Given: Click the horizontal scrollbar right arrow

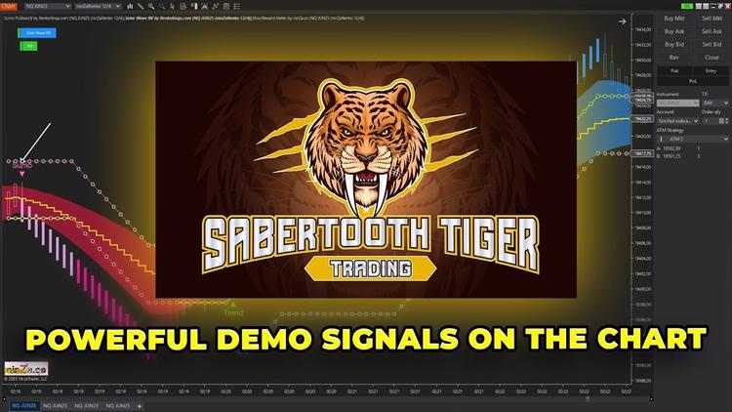Looking at the screenshot, I should point(651,399).
